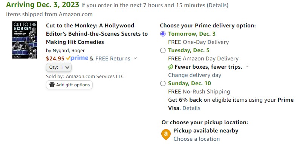This screenshot has width=300, height=152.
Task: Click the Details link after order countdown
Action: 217,5
